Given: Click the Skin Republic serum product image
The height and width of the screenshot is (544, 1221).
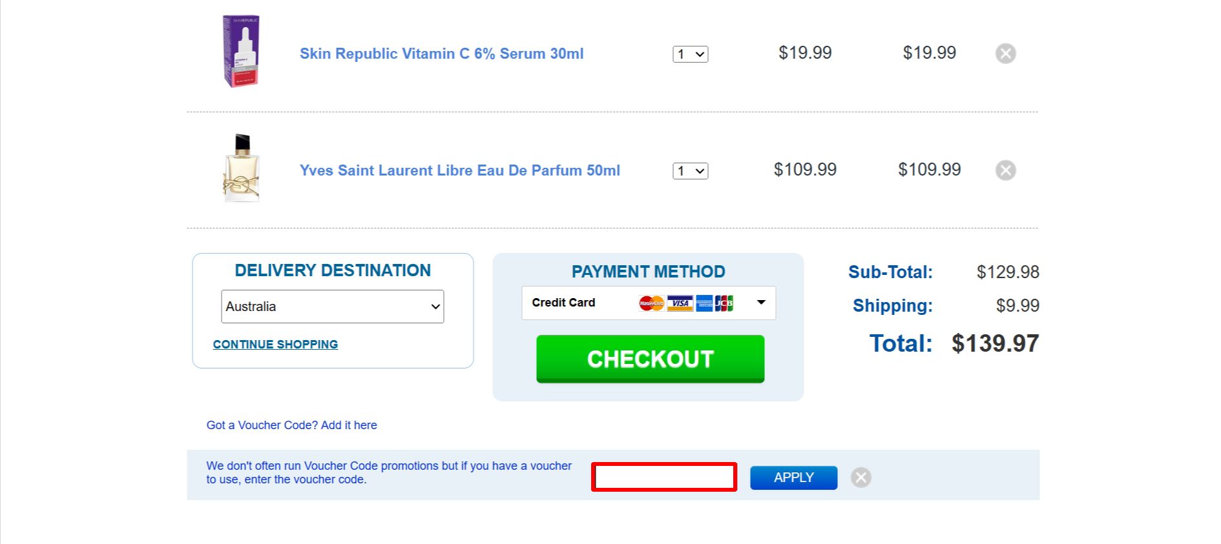Looking at the screenshot, I should (x=241, y=52).
